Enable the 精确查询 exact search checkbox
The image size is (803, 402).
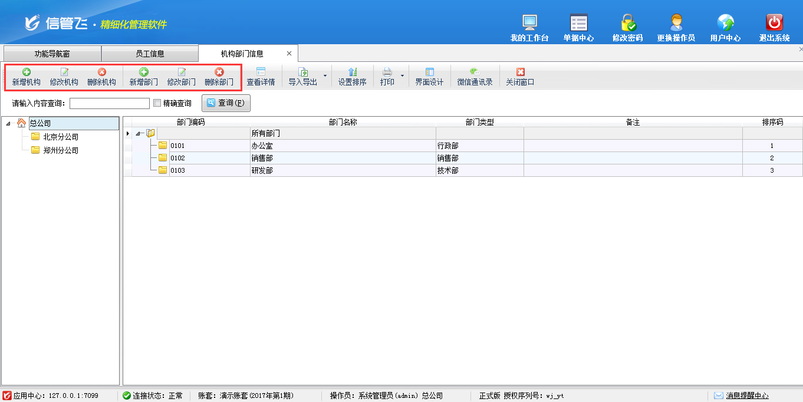point(157,103)
